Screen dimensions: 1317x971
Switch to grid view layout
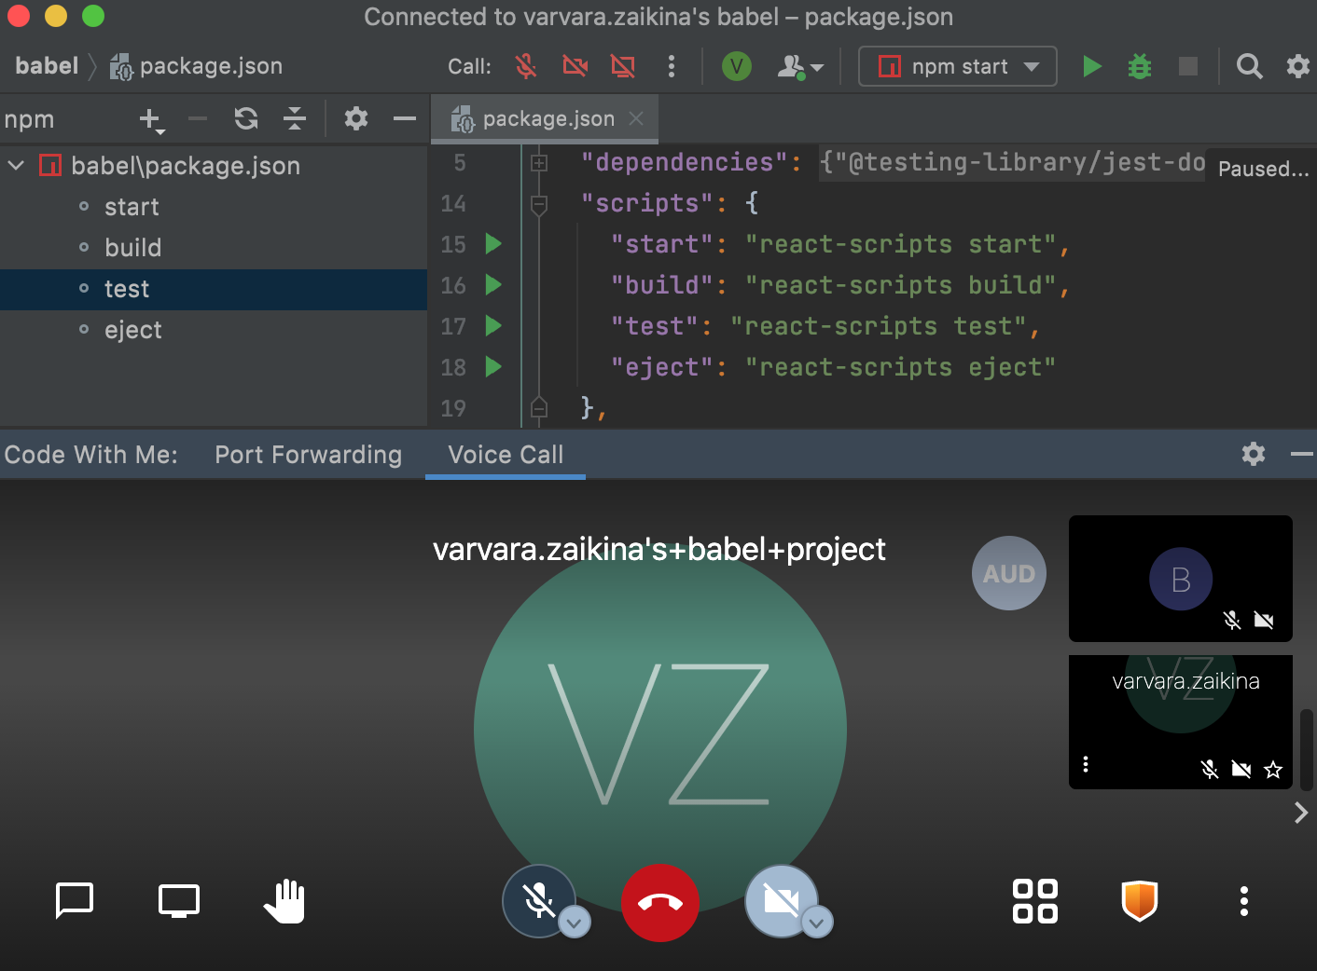pos(1034,900)
